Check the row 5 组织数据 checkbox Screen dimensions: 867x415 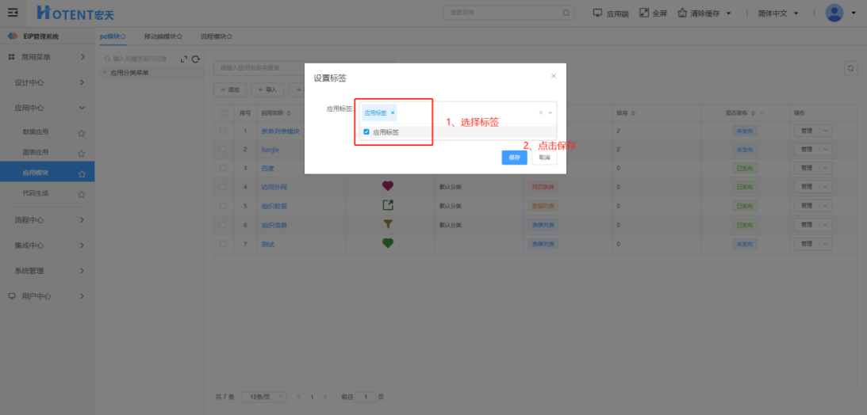(x=223, y=205)
